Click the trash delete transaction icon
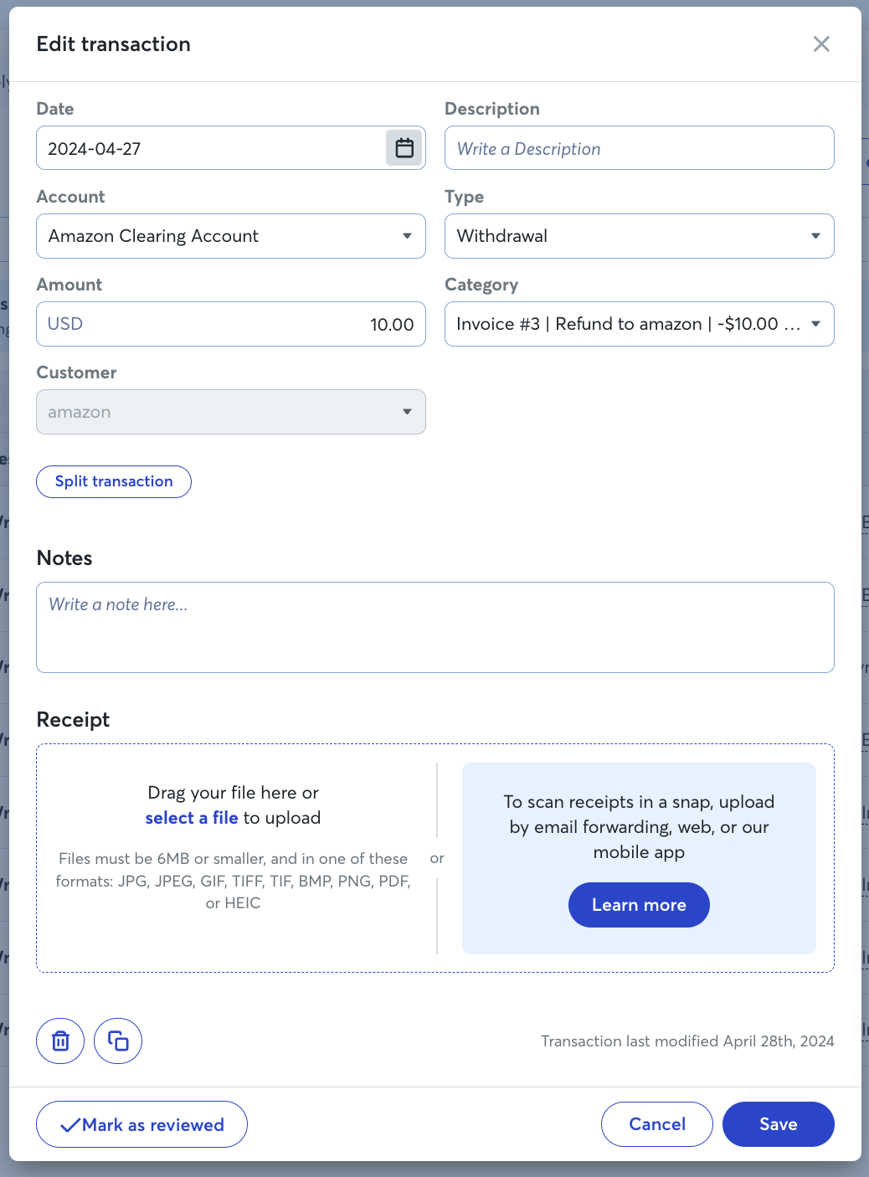This screenshot has width=869, height=1177. tap(60, 1041)
